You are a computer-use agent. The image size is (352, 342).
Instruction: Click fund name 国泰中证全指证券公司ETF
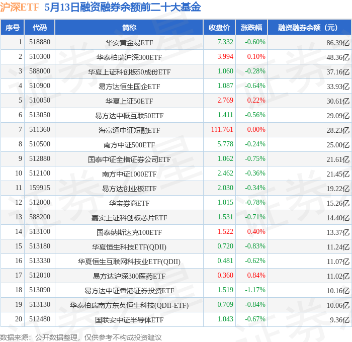(x=129, y=159)
